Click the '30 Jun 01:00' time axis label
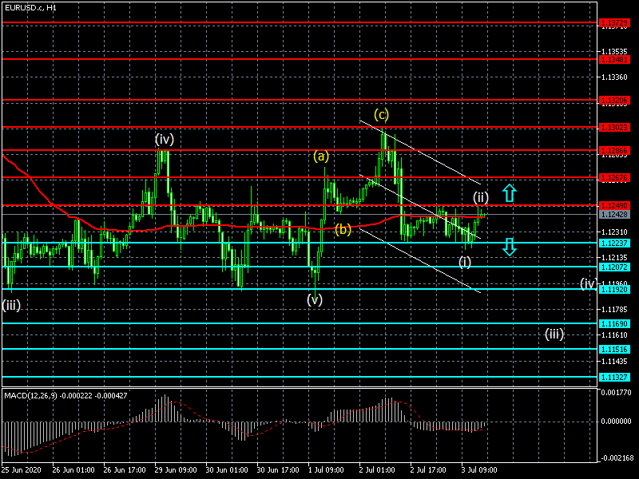 227,469
